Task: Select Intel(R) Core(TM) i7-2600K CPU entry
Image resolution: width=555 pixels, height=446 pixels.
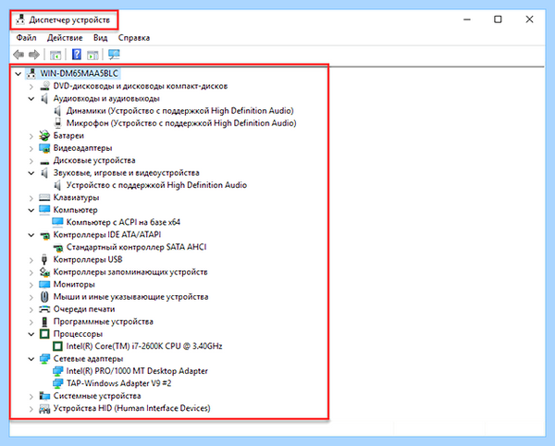Action: [x=144, y=346]
